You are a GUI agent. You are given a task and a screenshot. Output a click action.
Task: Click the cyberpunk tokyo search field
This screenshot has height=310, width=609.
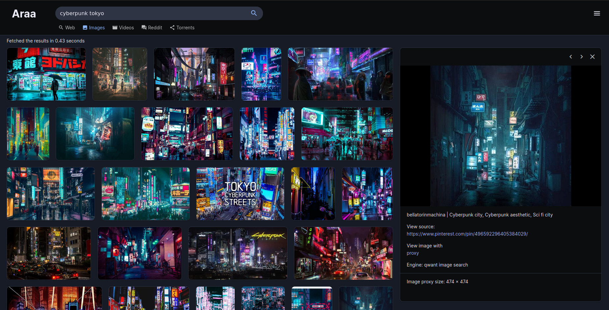152,14
